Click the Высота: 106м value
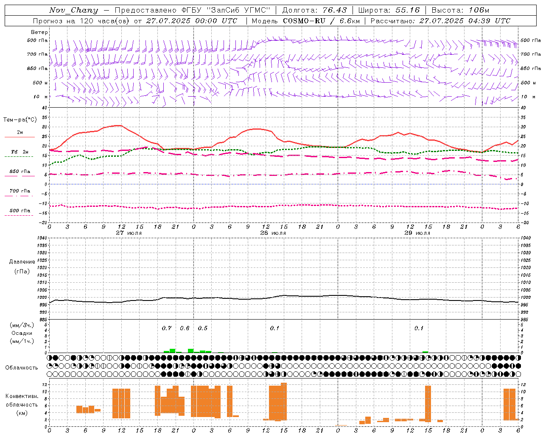543x434 pixels. click(460, 10)
